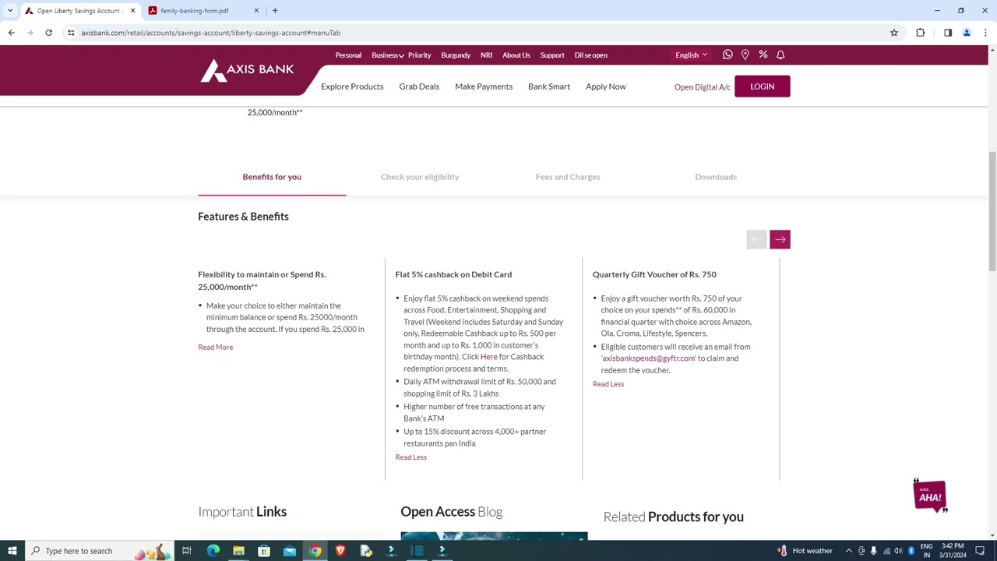Open the Priority banking link
Screen dimensions: 997x561
[x=420, y=55]
